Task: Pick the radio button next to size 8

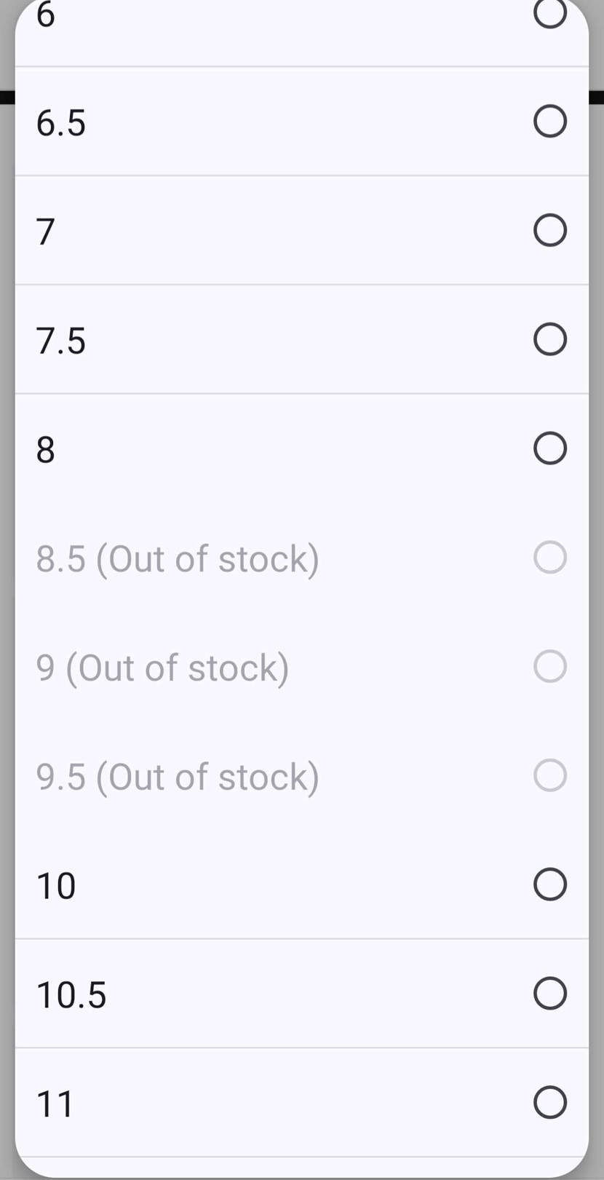Action: pyautogui.click(x=549, y=448)
